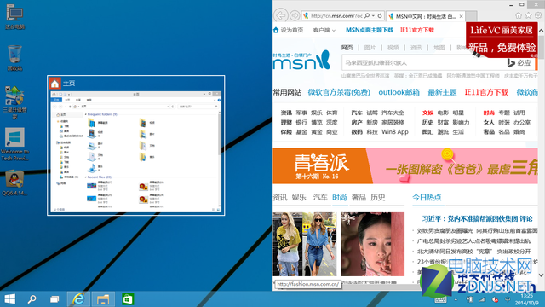Open IE11官方下载 link in 常用网站 row
The width and height of the screenshot is (545, 307).
tap(486, 92)
